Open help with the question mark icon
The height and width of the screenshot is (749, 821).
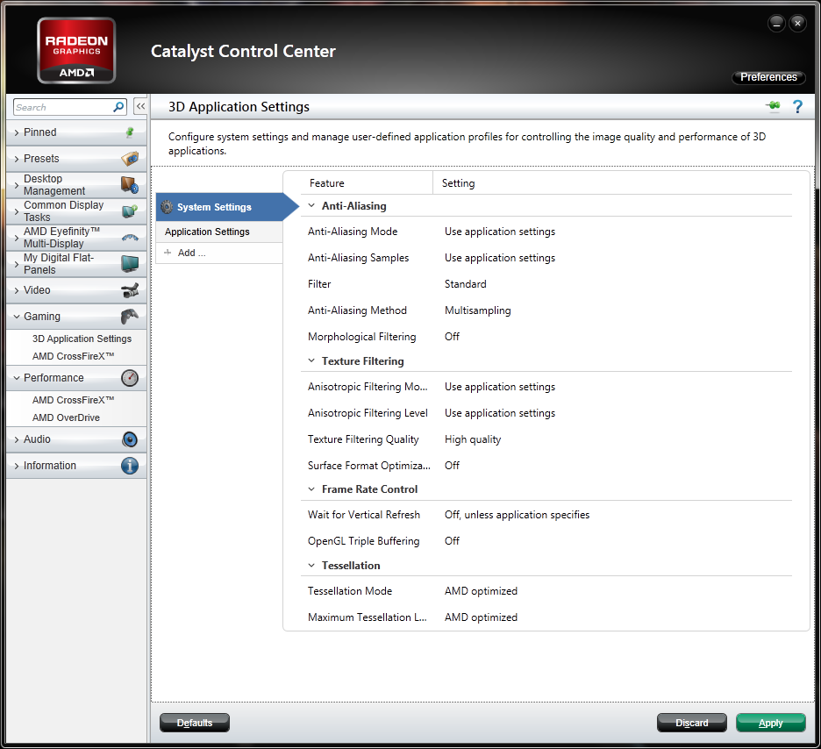coord(797,107)
